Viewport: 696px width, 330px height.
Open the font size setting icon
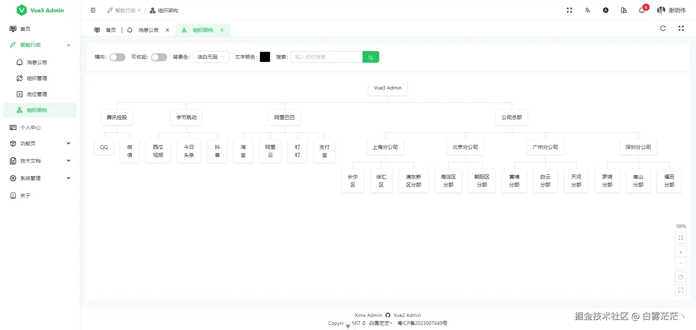point(606,10)
